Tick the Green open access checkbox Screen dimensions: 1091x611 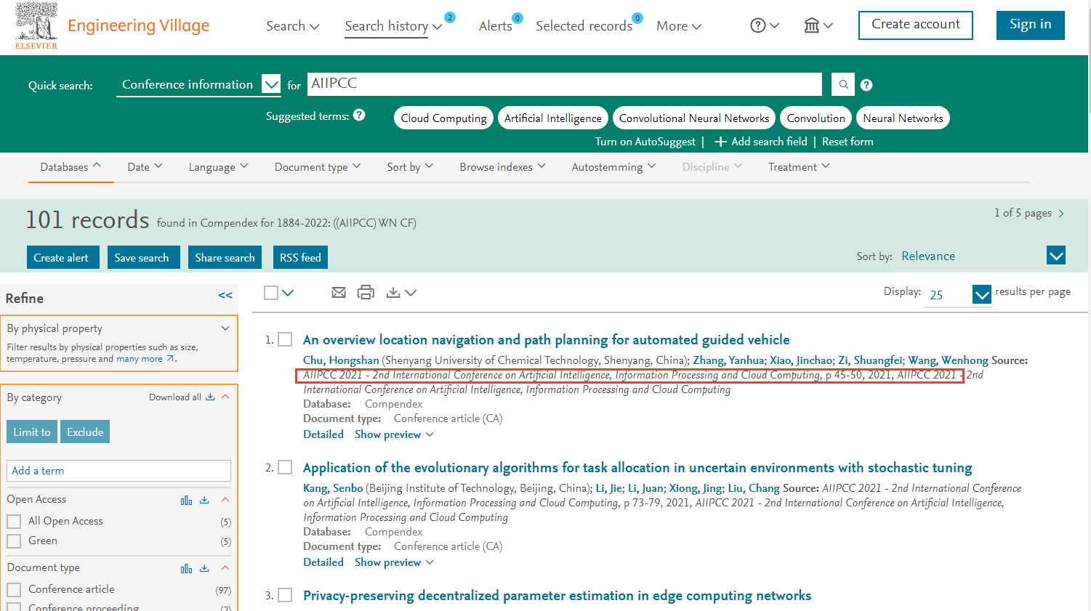pyautogui.click(x=14, y=541)
